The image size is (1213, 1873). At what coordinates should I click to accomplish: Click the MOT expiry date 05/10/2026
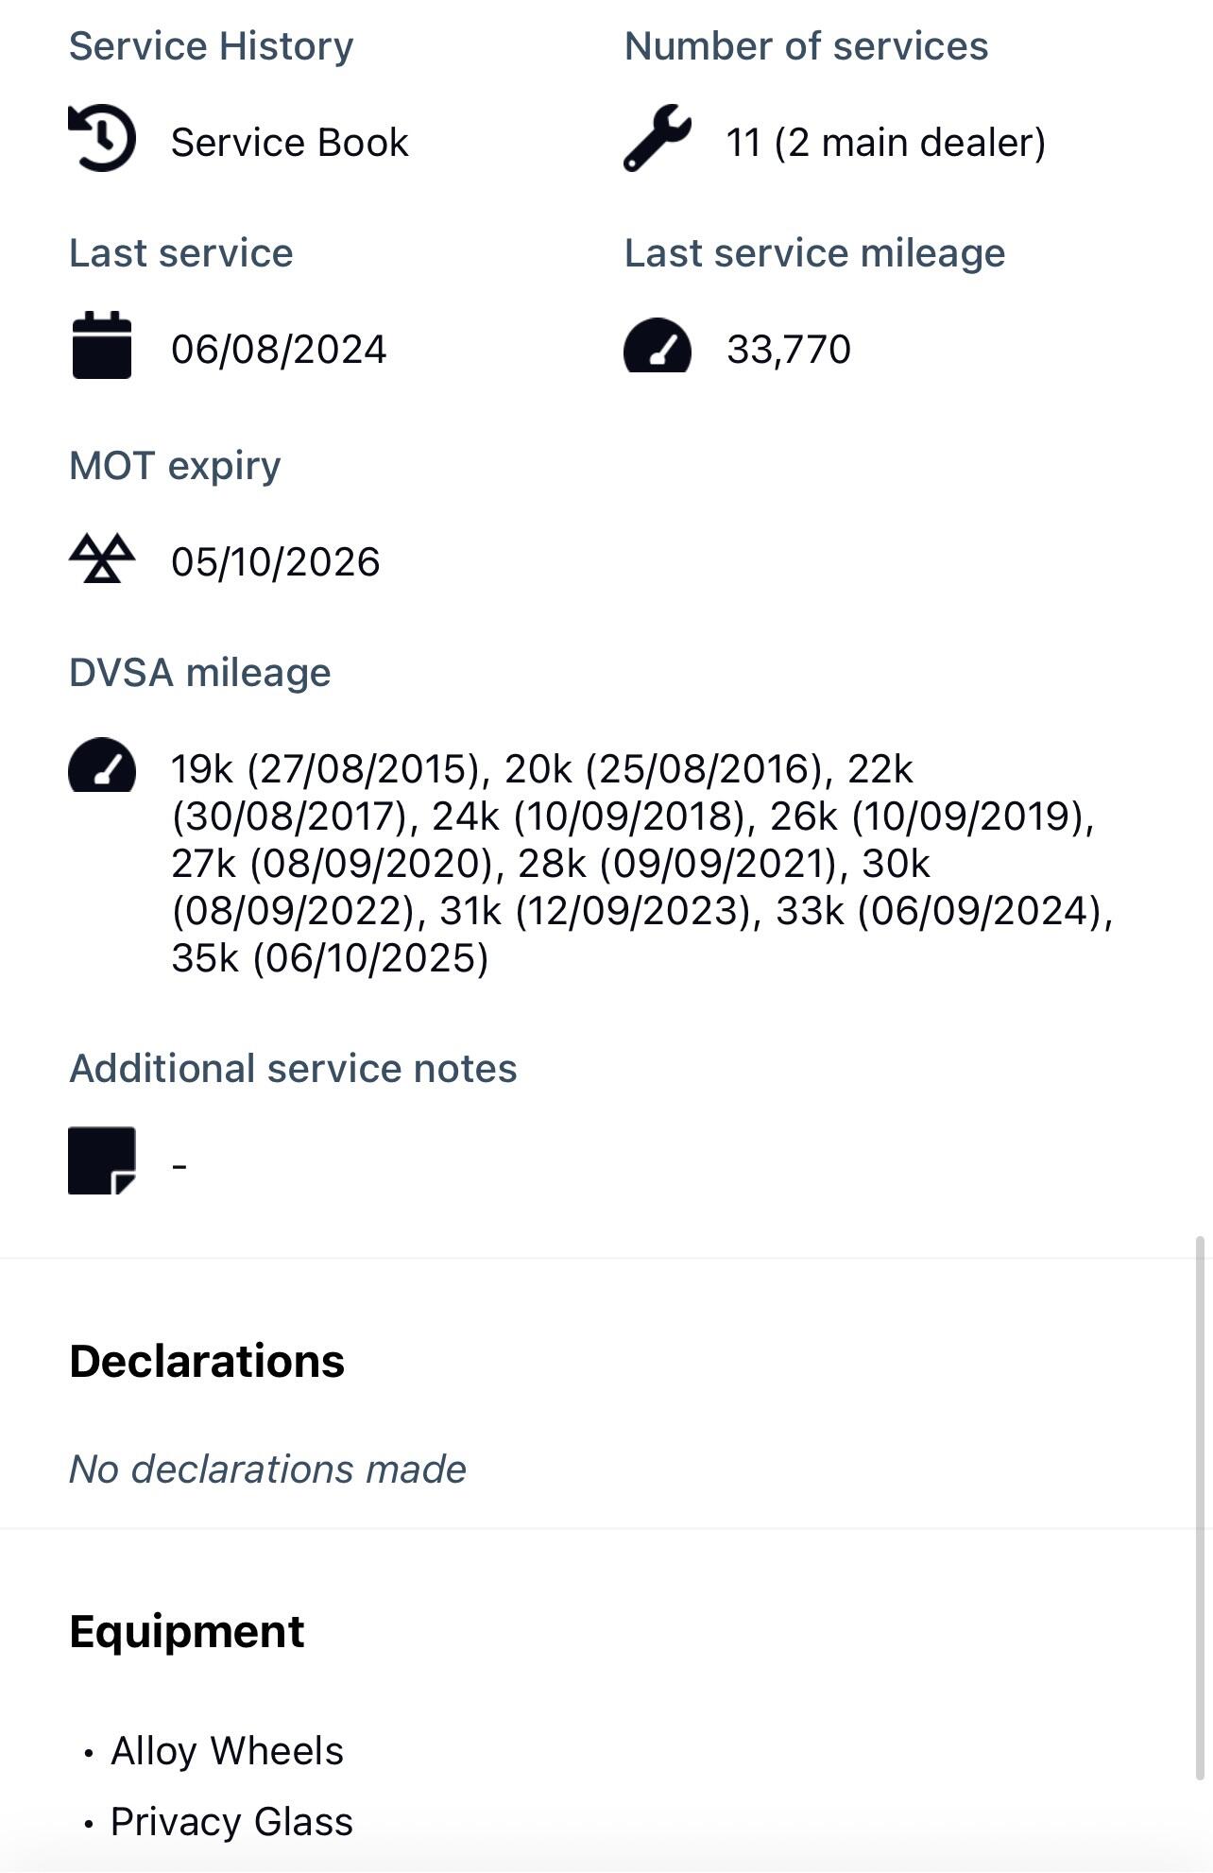[276, 562]
